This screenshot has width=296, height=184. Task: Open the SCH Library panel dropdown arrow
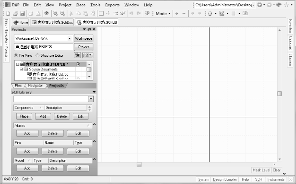(94, 92)
